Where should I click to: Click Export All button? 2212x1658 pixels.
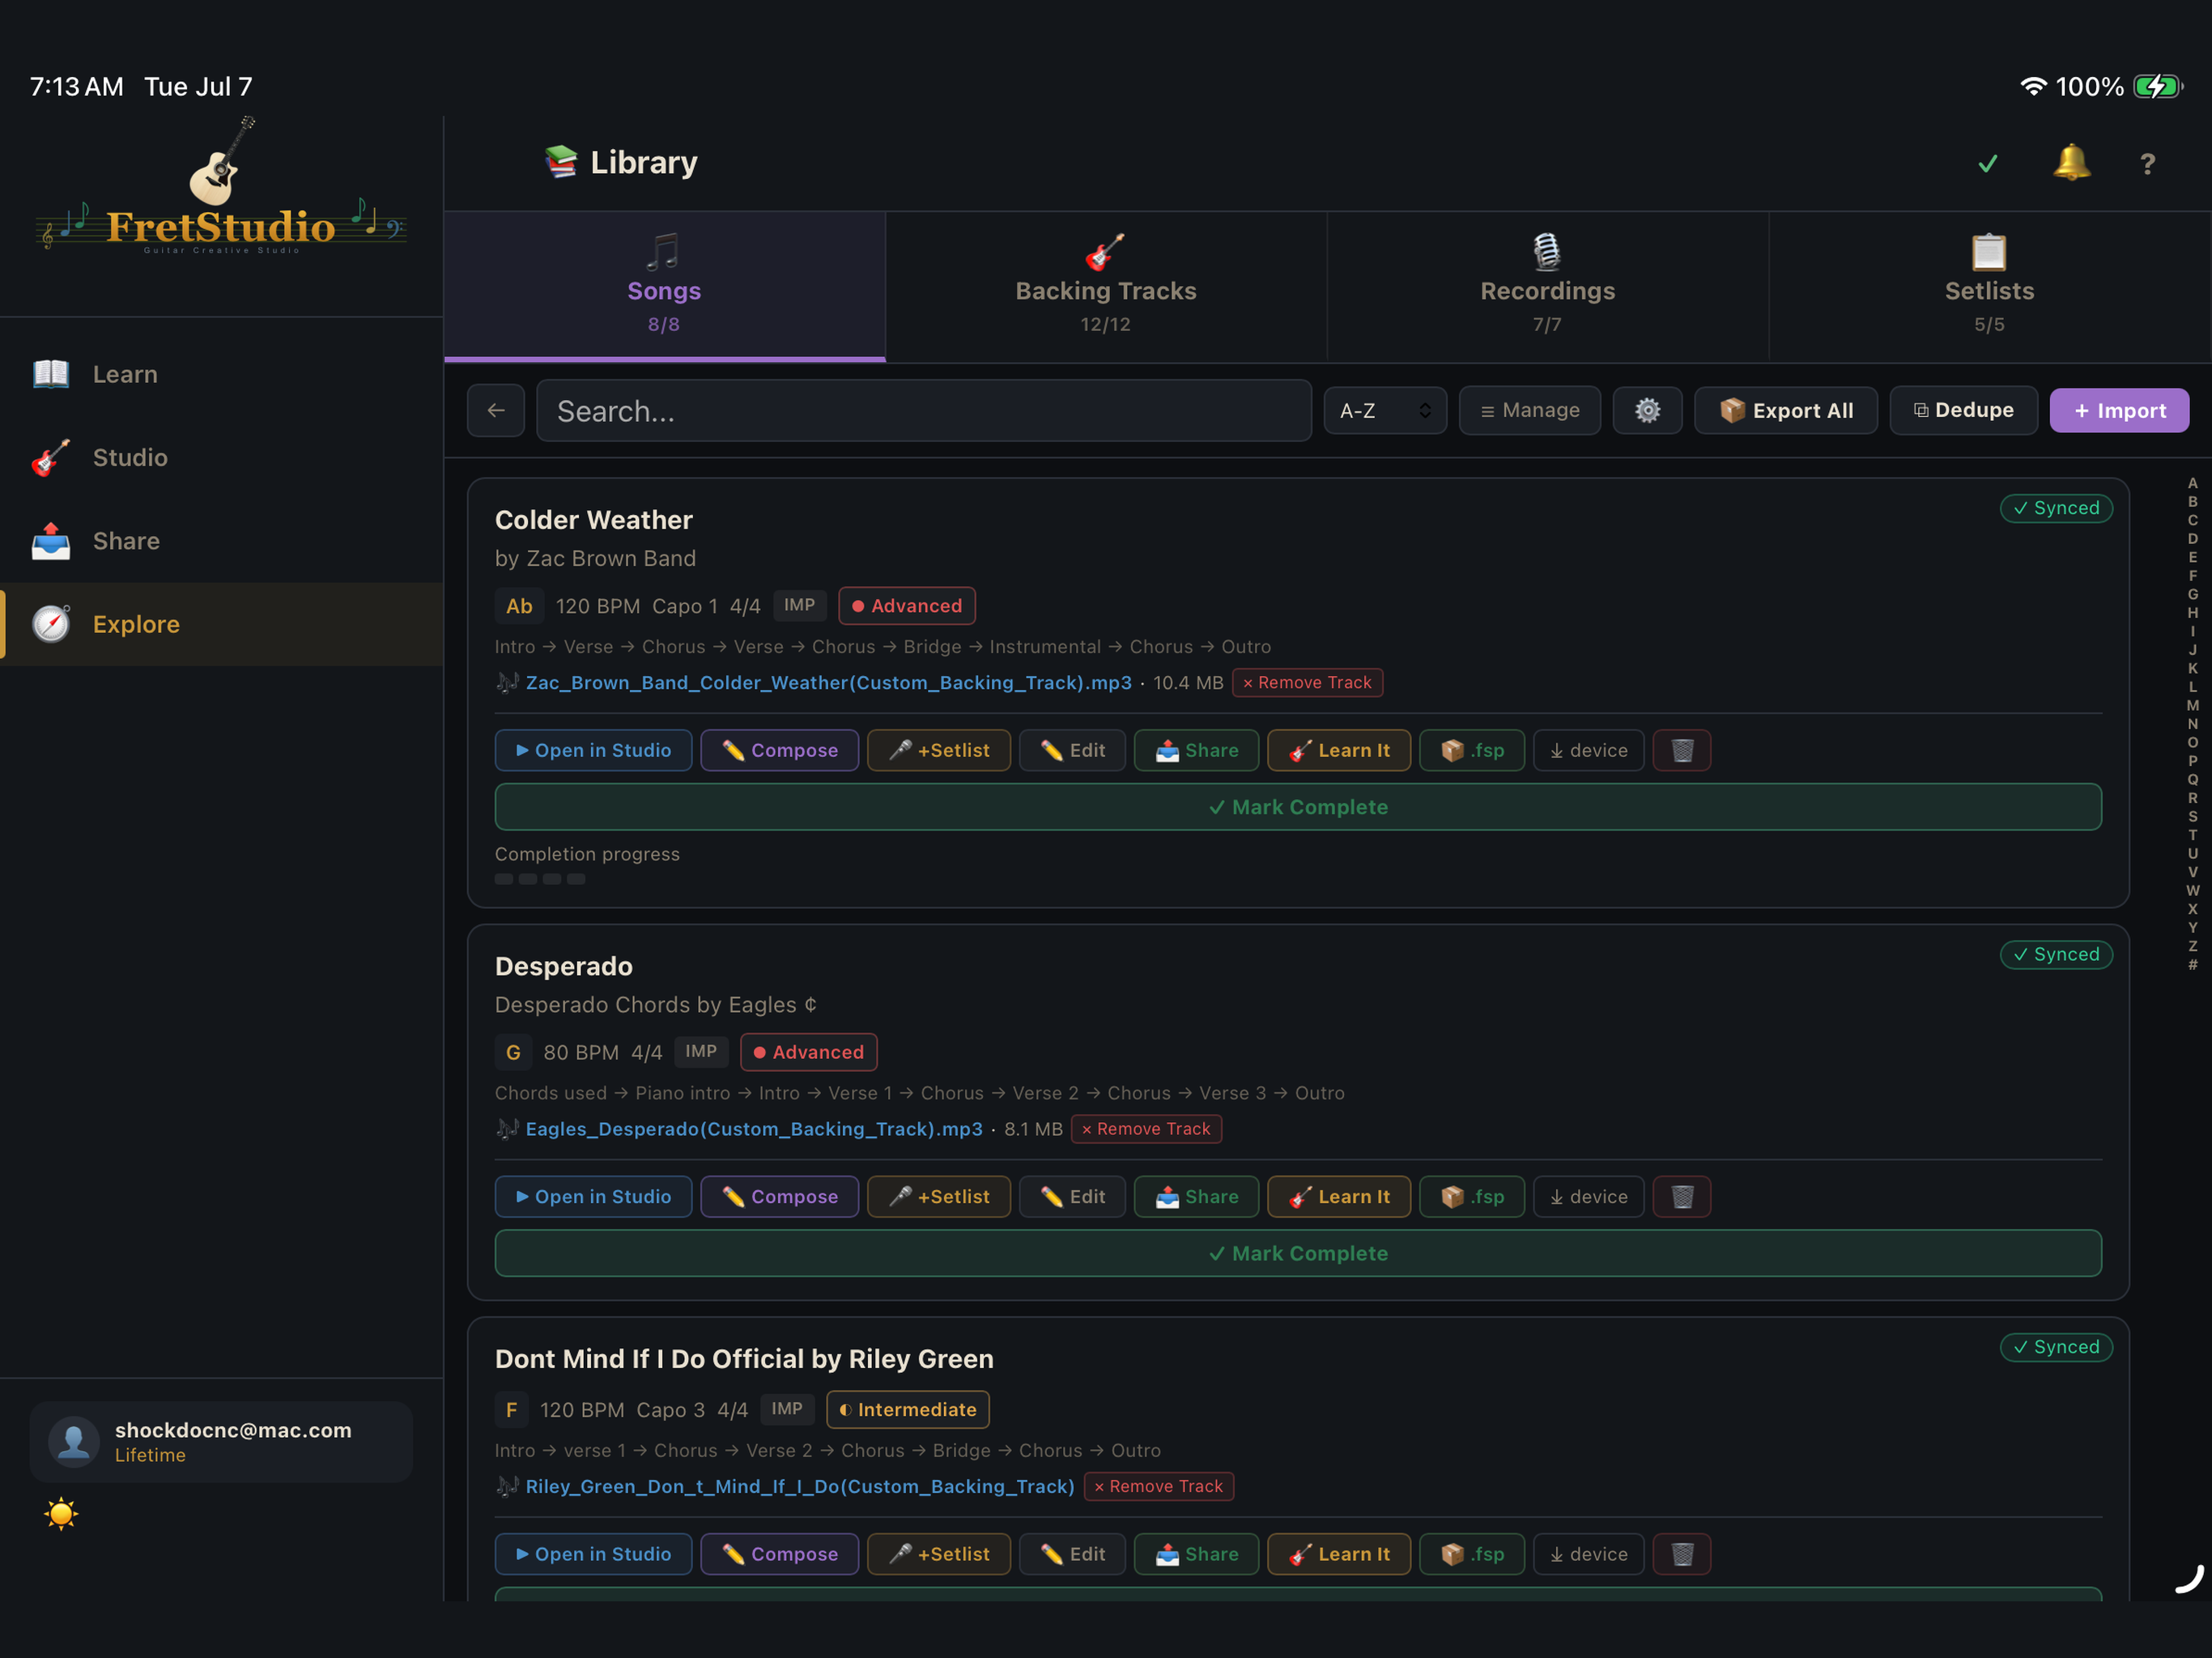click(1785, 410)
